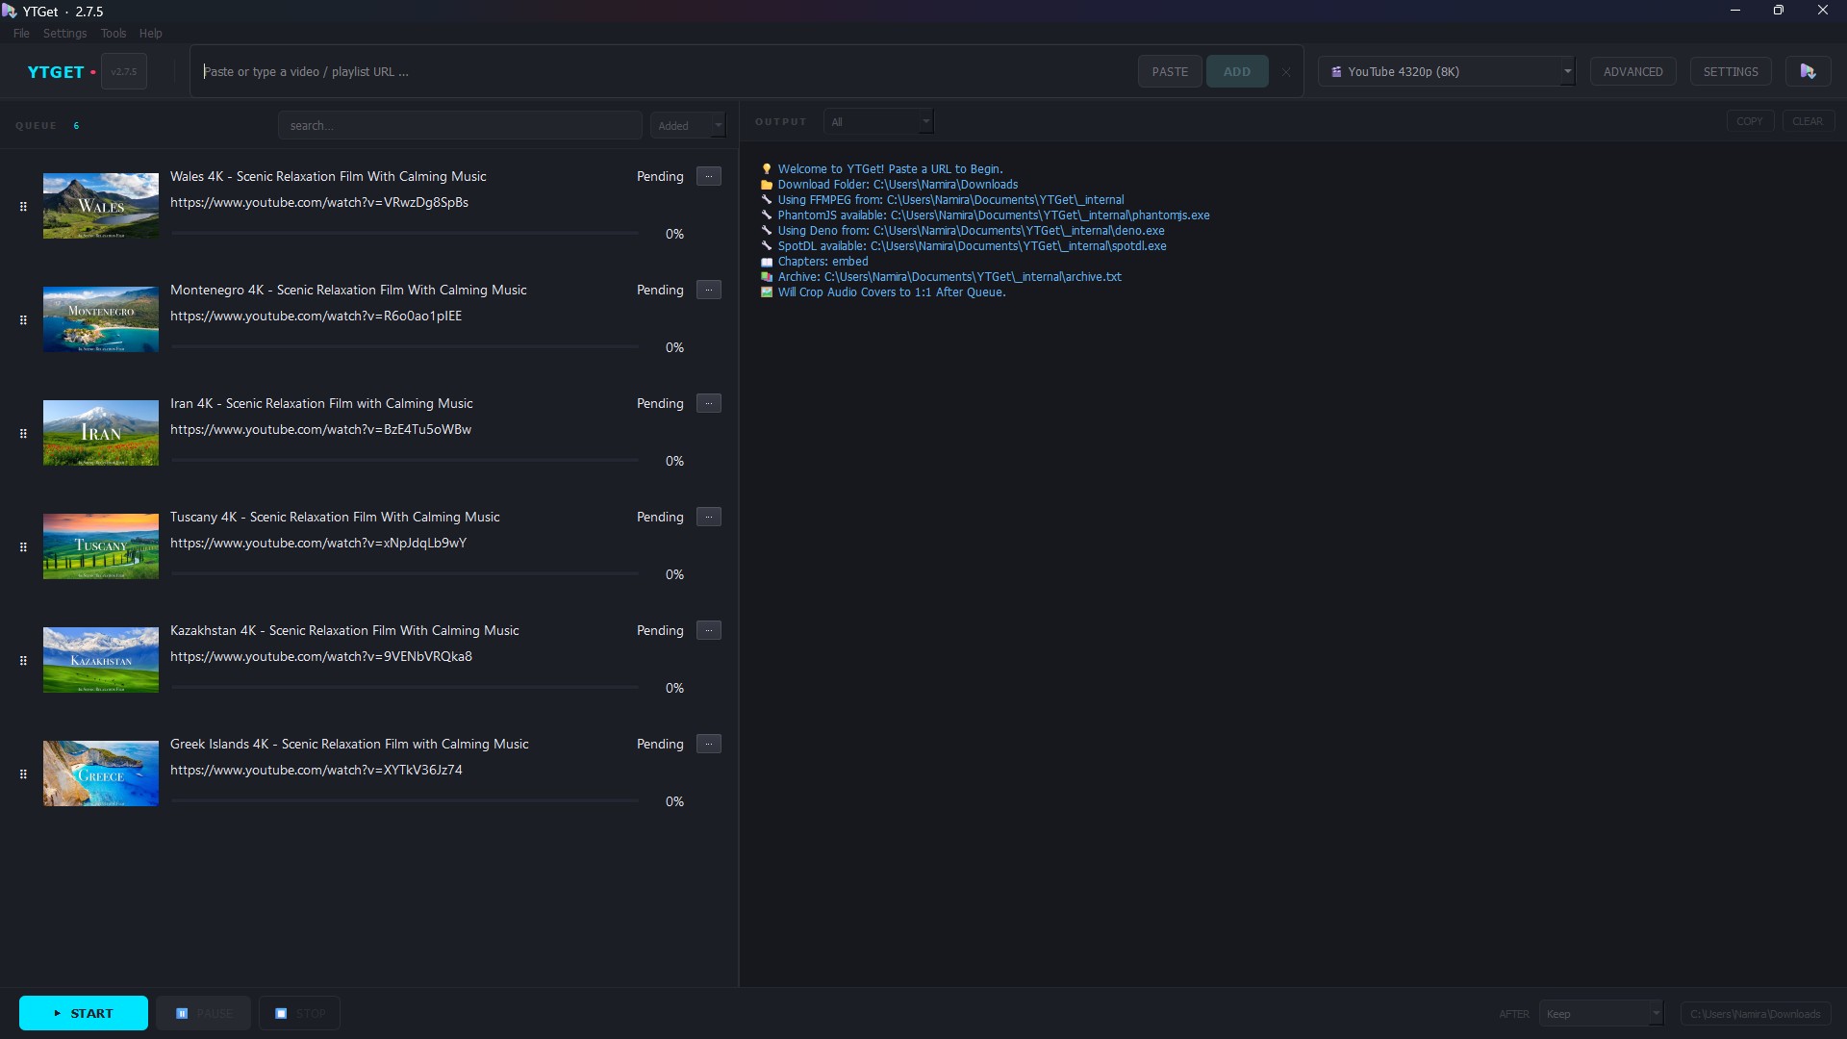Click the Tuscany 4K video title
This screenshot has height=1039, width=1847.
pyautogui.click(x=335, y=517)
